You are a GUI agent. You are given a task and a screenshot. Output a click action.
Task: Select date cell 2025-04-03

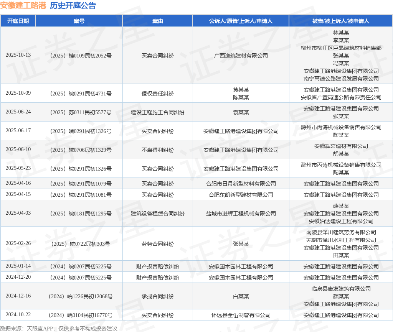pyautogui.click(x=18, y=213)
